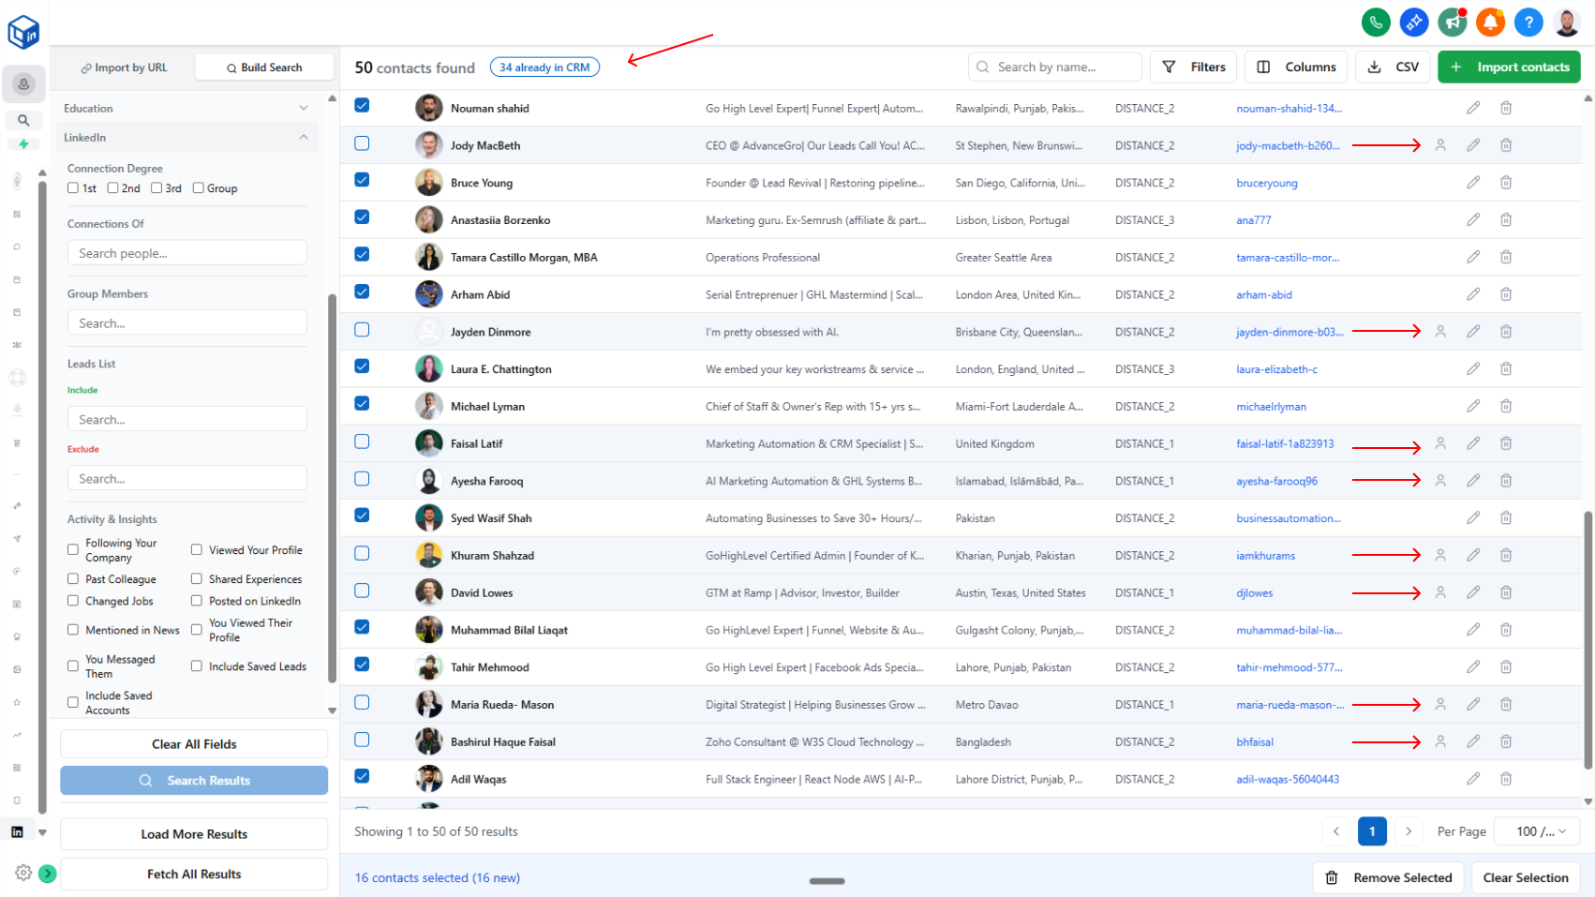Click the Search by name input field

(x=1054, y=67)
